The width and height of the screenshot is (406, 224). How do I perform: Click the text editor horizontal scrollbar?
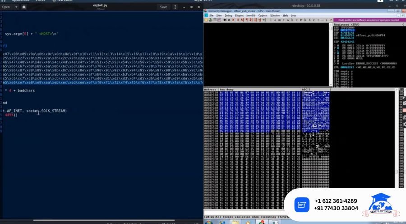(x=104, y=220)
